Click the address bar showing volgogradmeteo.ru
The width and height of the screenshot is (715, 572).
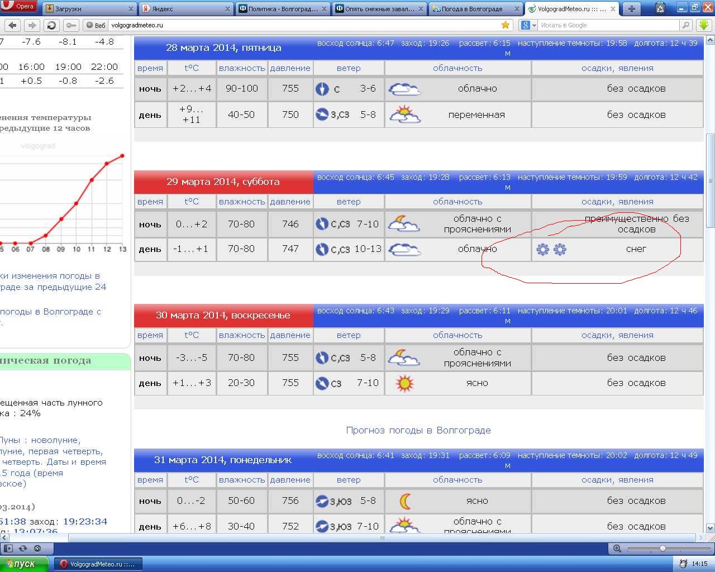(304, 25)
